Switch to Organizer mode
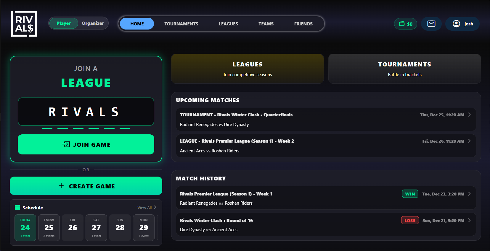Viewport: 490px width, 251px height. 93,23
